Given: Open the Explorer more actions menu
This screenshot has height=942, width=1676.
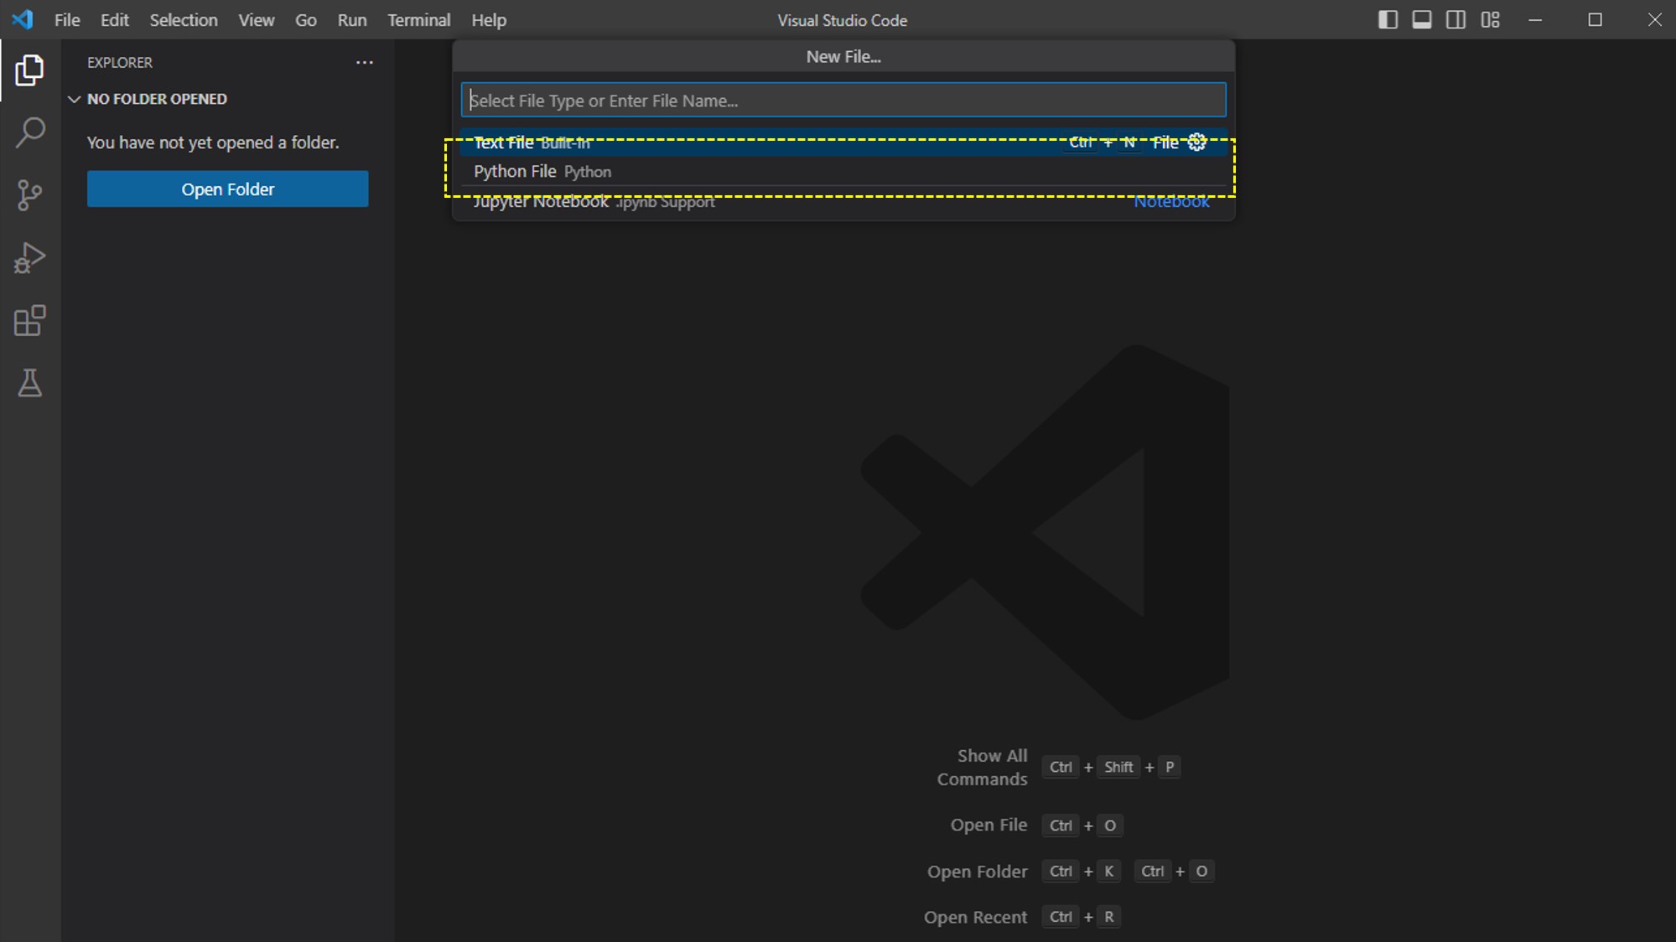Looking at the screenshot, I should [364, 63].
